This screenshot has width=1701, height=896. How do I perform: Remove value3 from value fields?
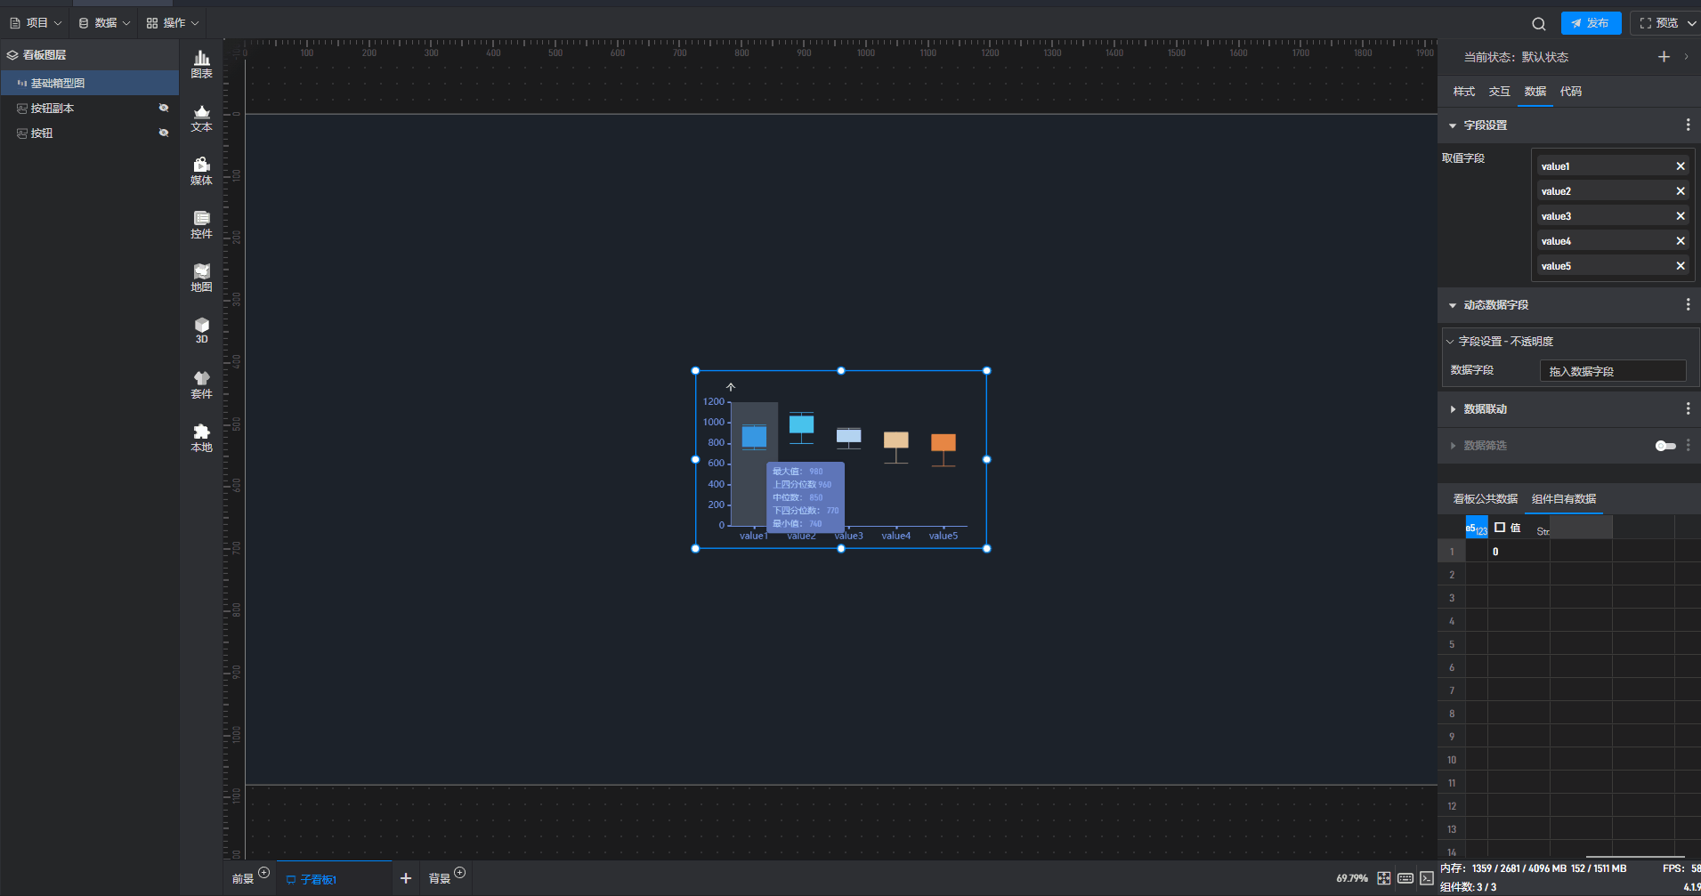click(x=1681, y=216)
